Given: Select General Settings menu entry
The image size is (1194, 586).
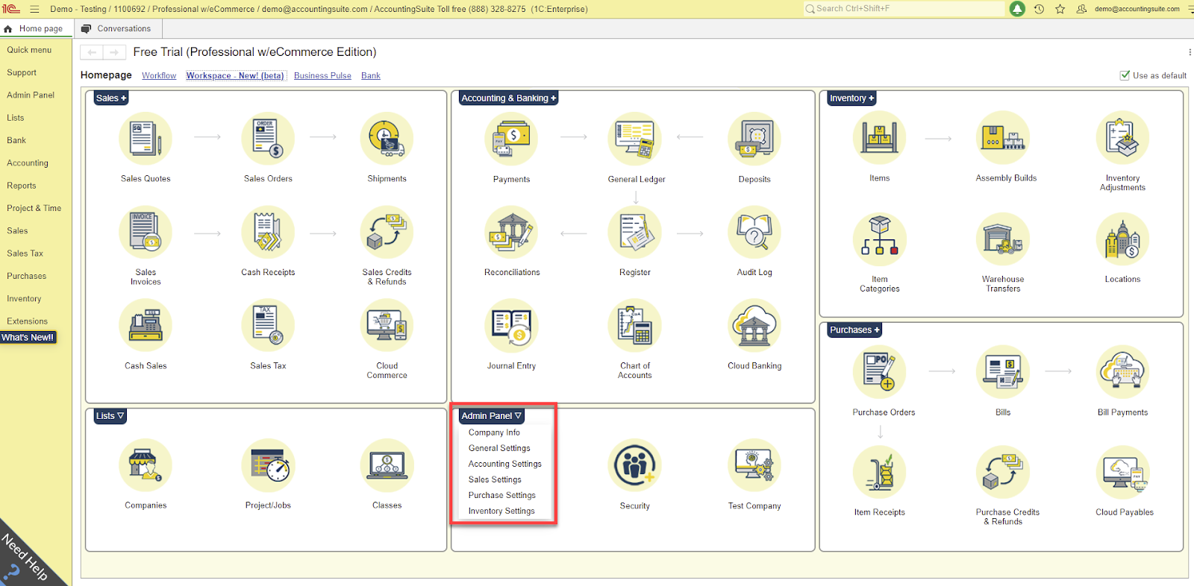Looking at the screenshot, I should tap(499, 448).
